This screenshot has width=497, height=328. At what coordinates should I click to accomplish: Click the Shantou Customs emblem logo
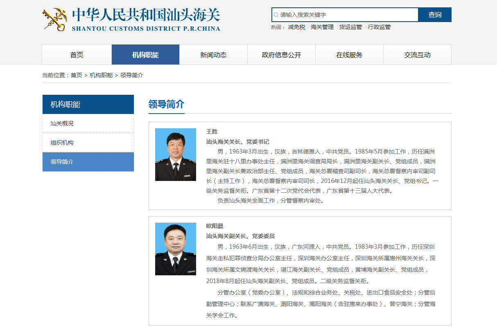(54, 19)
